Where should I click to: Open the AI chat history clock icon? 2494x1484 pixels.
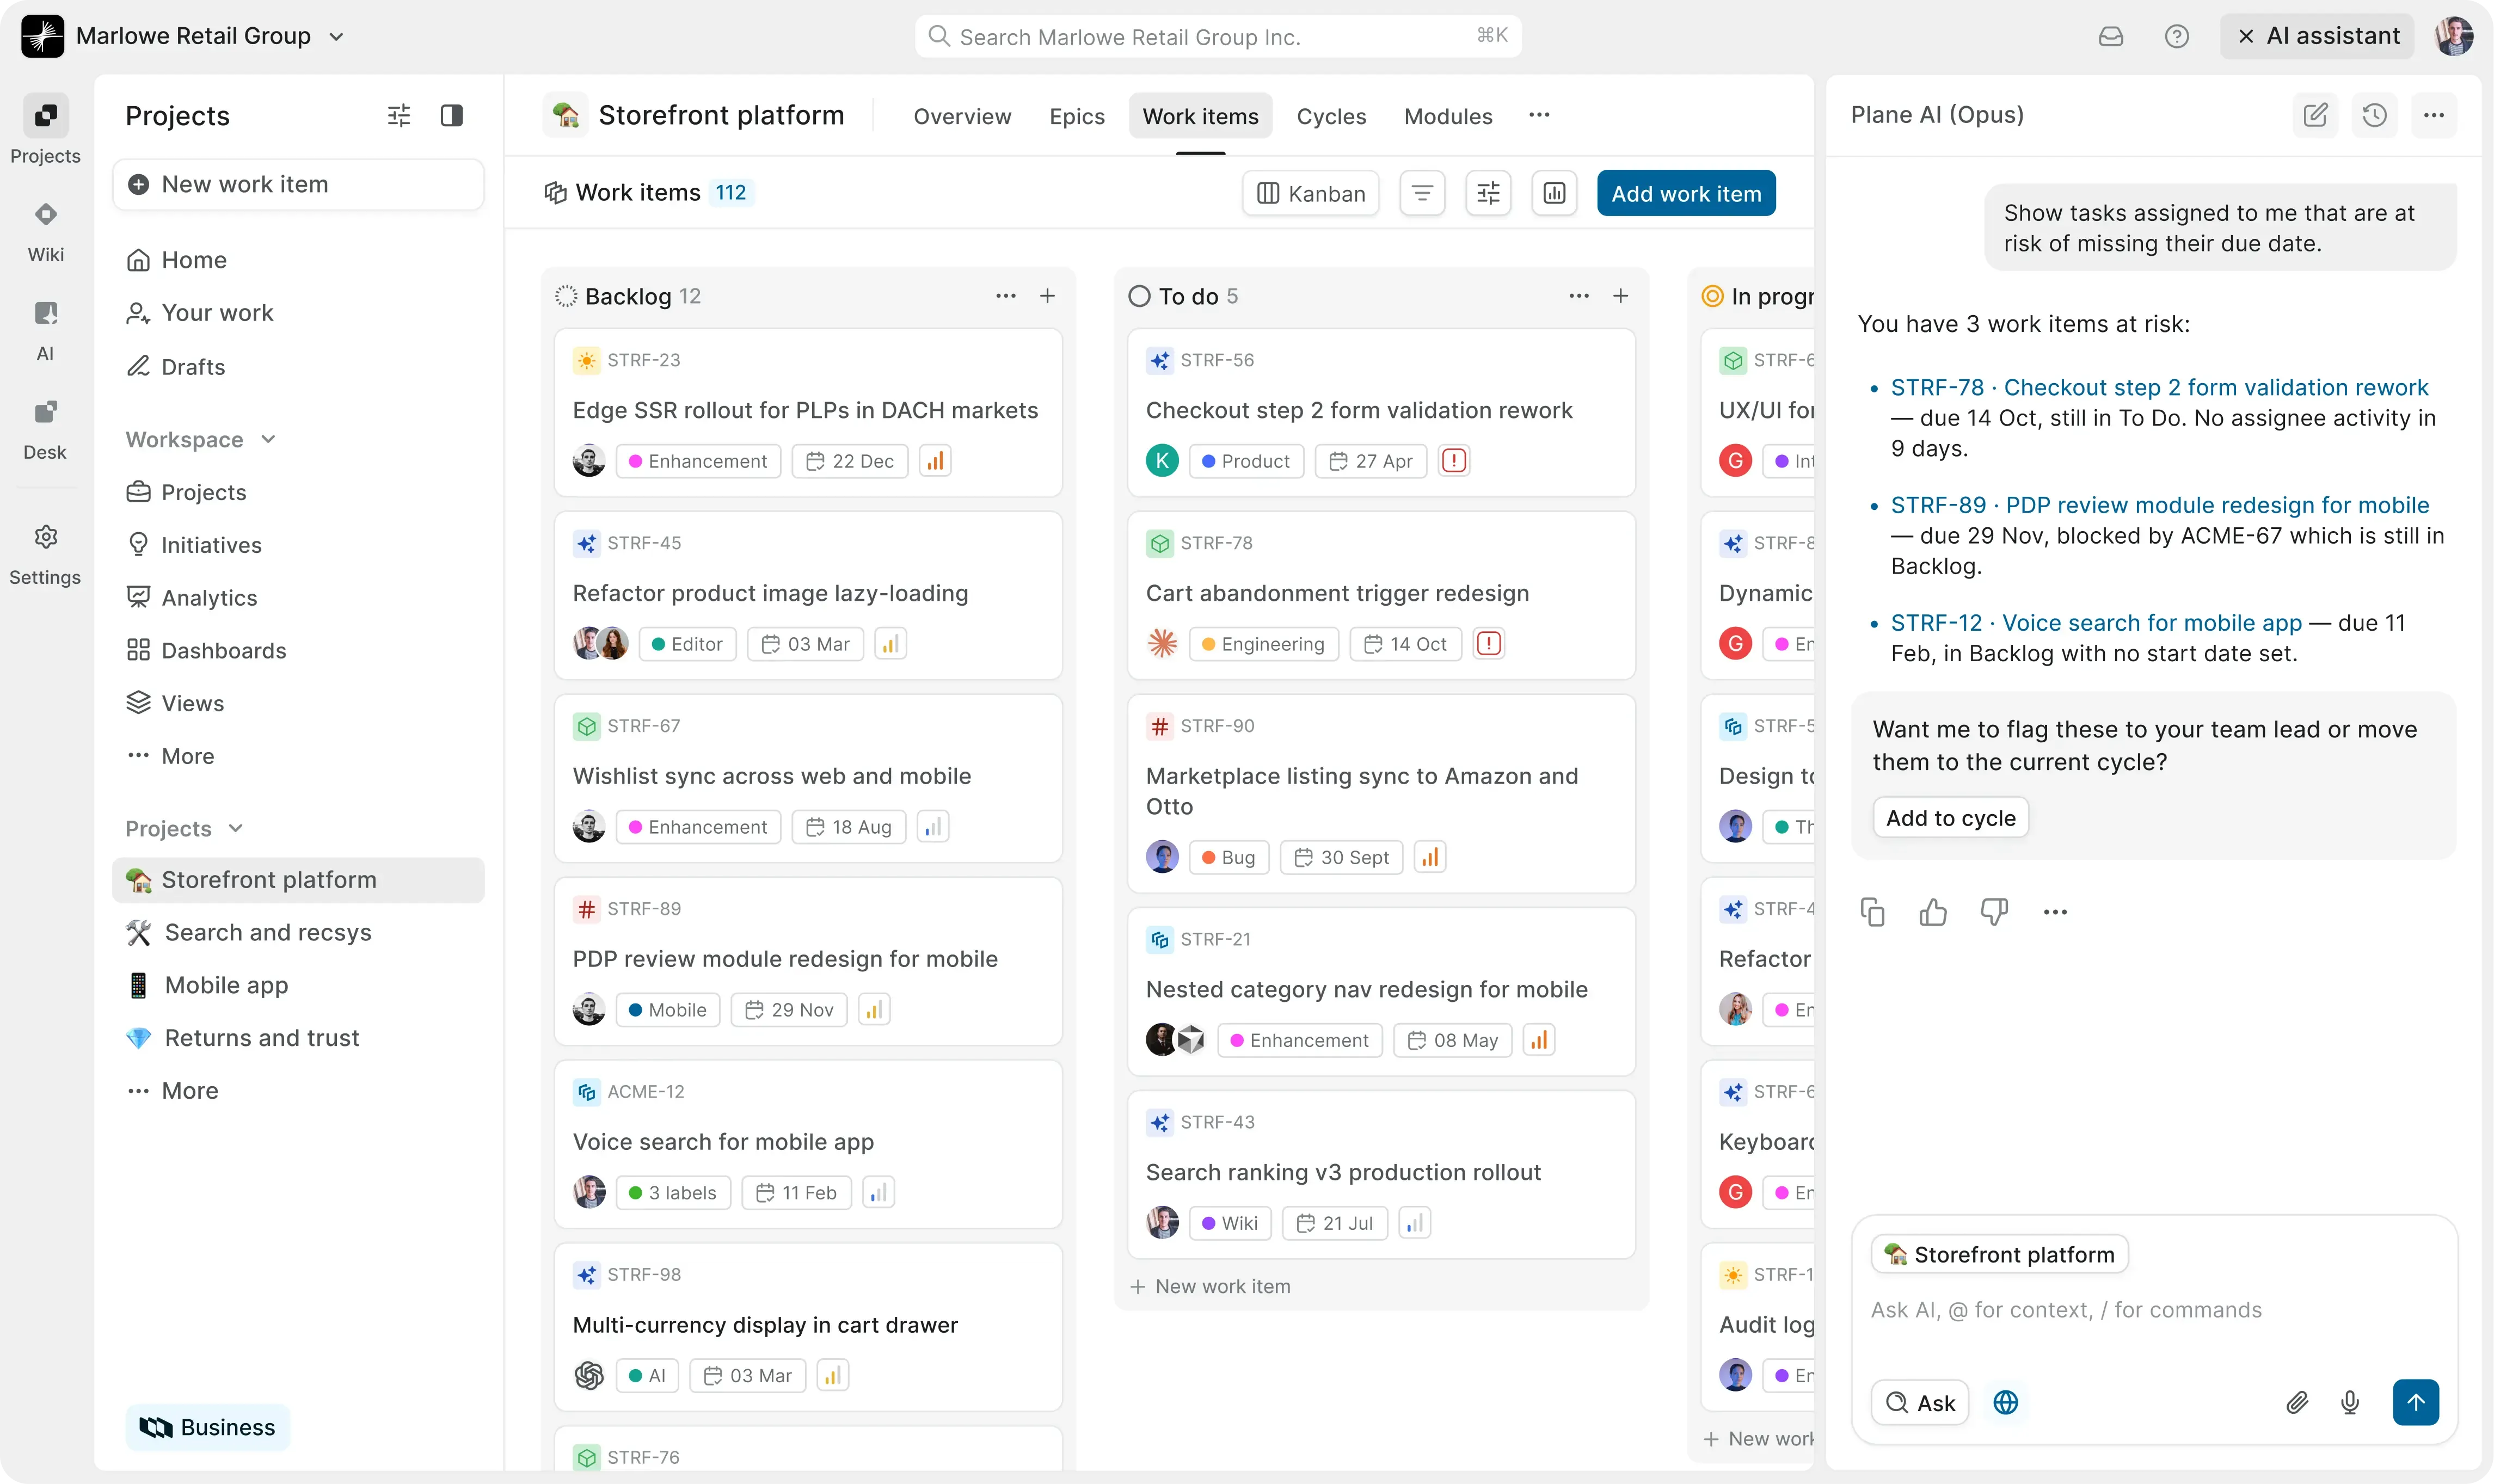pos(2375,115)
